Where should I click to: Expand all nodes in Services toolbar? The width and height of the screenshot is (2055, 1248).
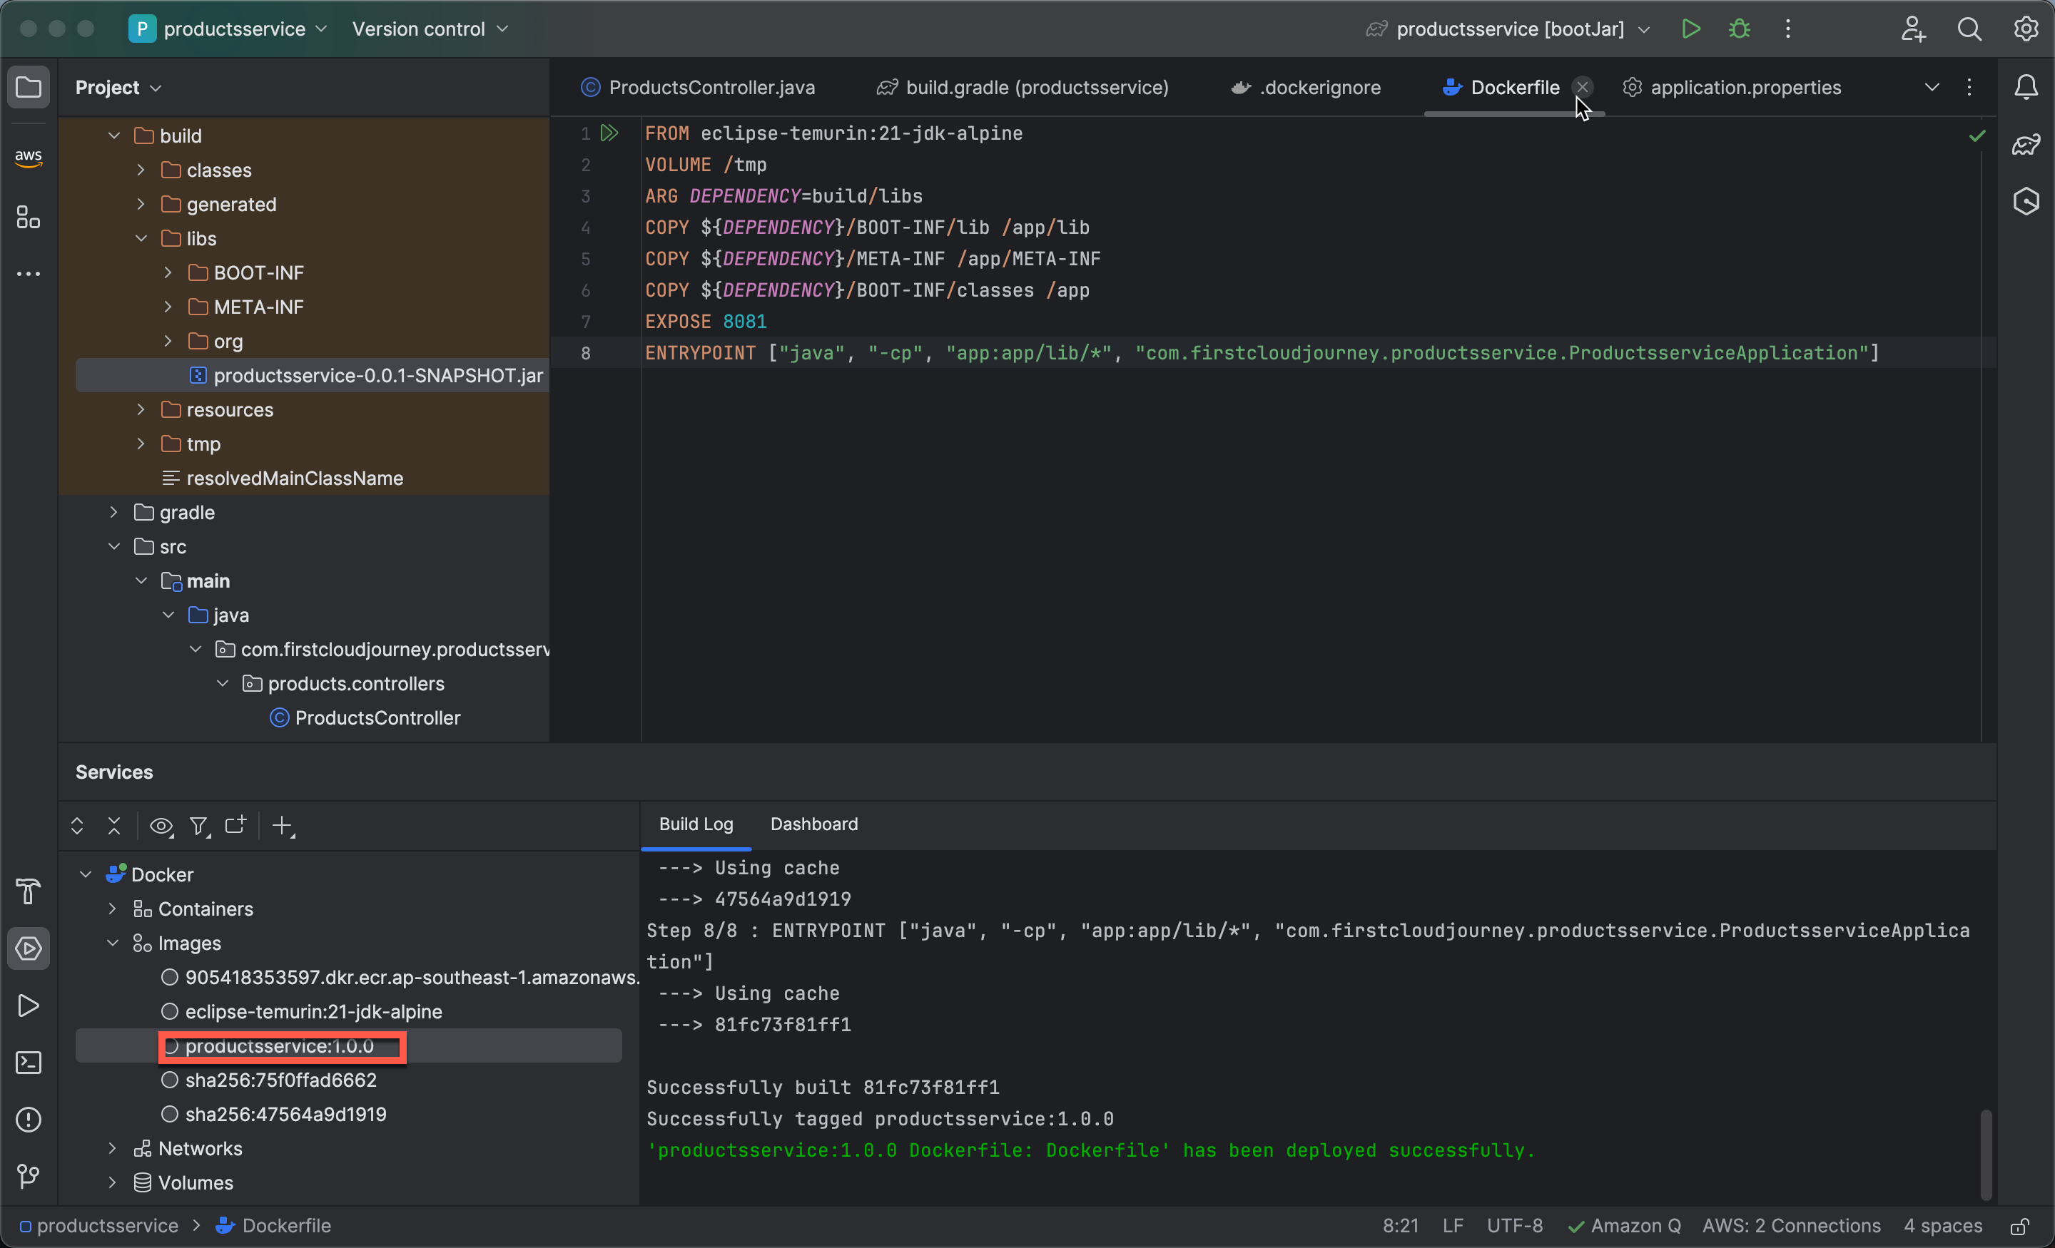77,825
